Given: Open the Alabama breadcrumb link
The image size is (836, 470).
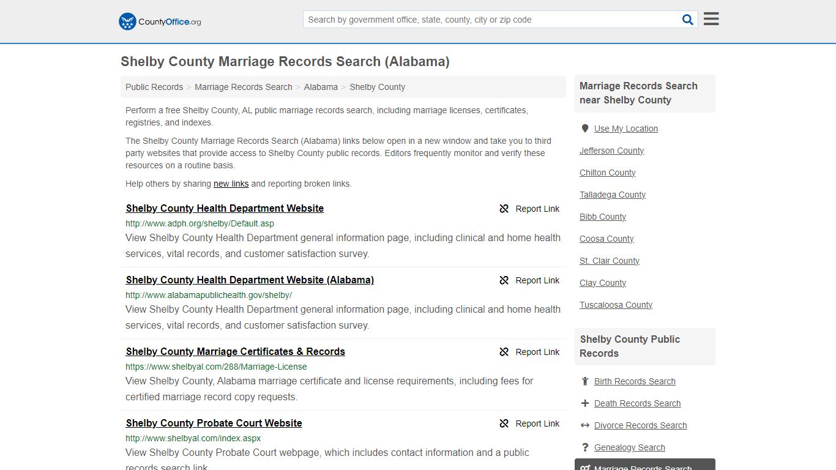Looking at the screenshot, I should click(x=321, y=87).
